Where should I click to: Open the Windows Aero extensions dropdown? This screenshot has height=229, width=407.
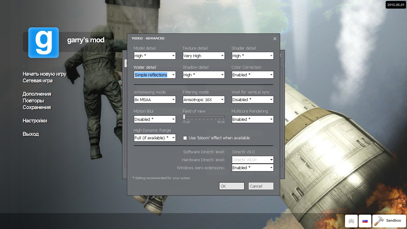(252, 168)
